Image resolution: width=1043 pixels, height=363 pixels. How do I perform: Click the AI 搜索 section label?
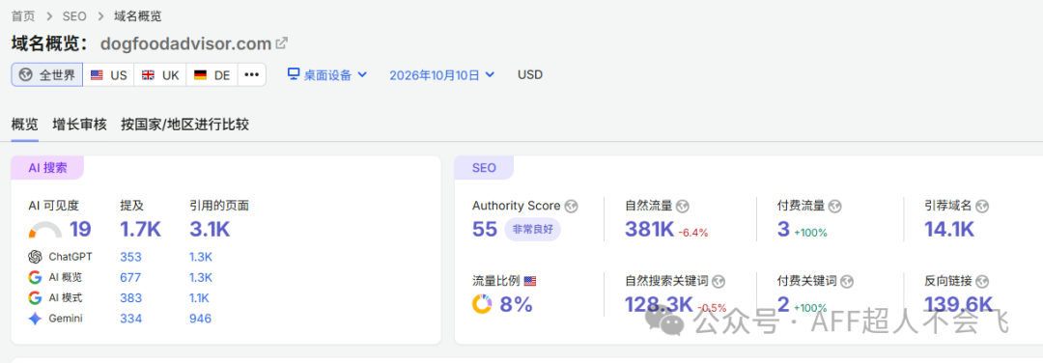[47, 168]
